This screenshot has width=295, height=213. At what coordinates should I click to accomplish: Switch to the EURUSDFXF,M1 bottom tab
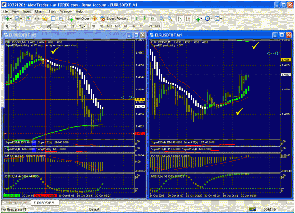(45, 203)
